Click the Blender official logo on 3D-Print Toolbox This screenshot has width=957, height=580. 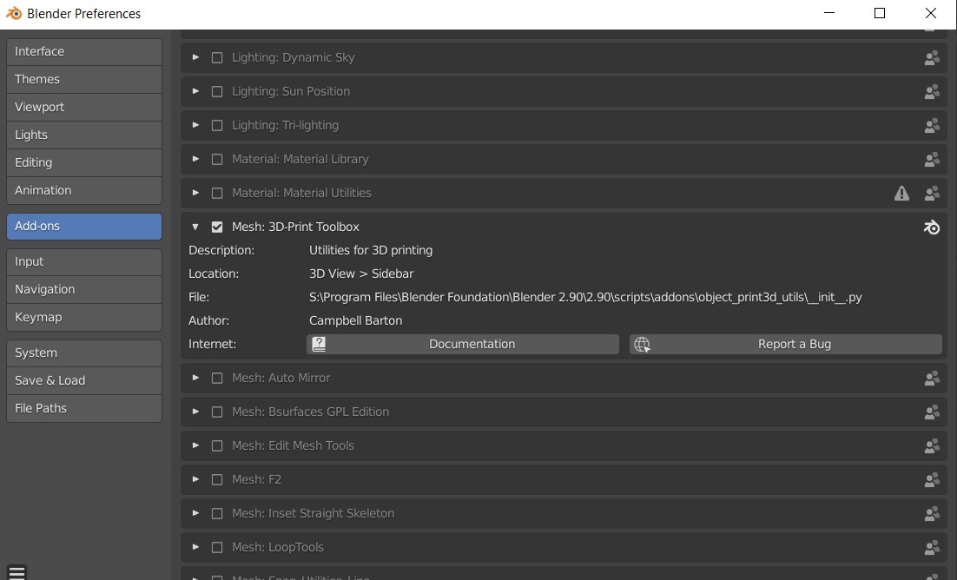932,227
